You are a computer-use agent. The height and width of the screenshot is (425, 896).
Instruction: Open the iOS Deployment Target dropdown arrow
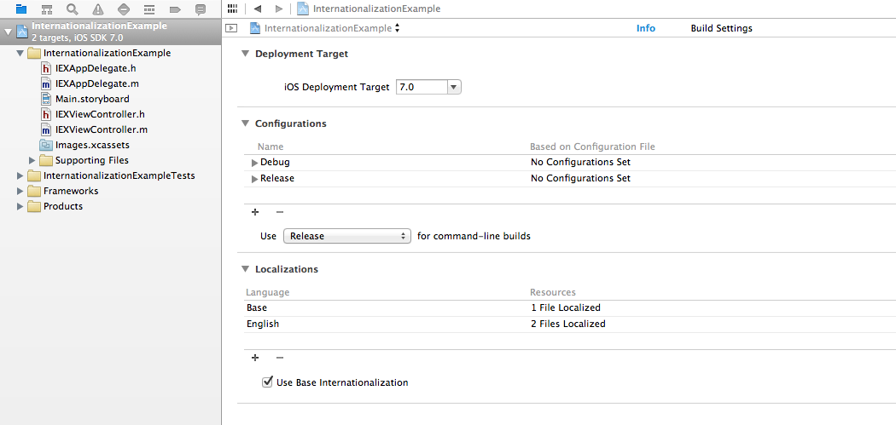454,87
